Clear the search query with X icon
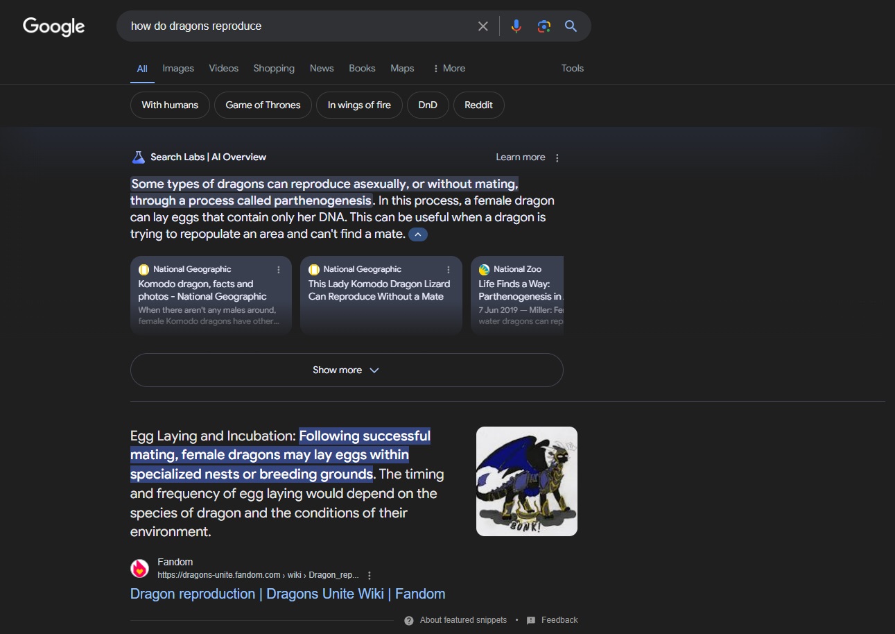Screen dimensions: 895x634 pos(483,26)
